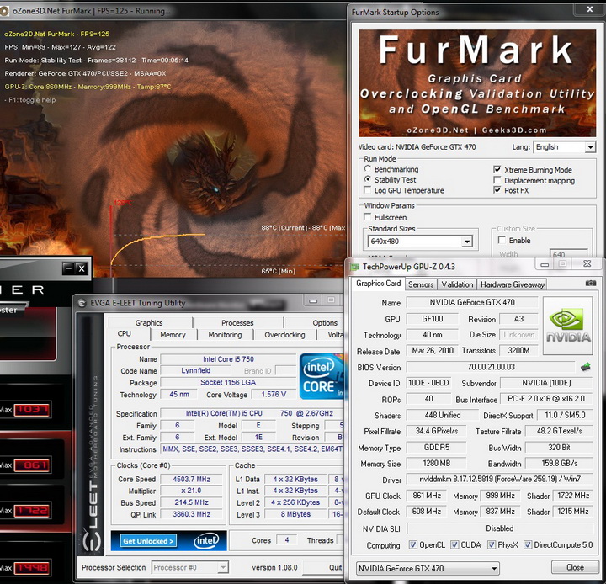Click the QPI Link 3860.3 MHz value
The height and width of the screenshot is (584, 606).
coord(192,514)
